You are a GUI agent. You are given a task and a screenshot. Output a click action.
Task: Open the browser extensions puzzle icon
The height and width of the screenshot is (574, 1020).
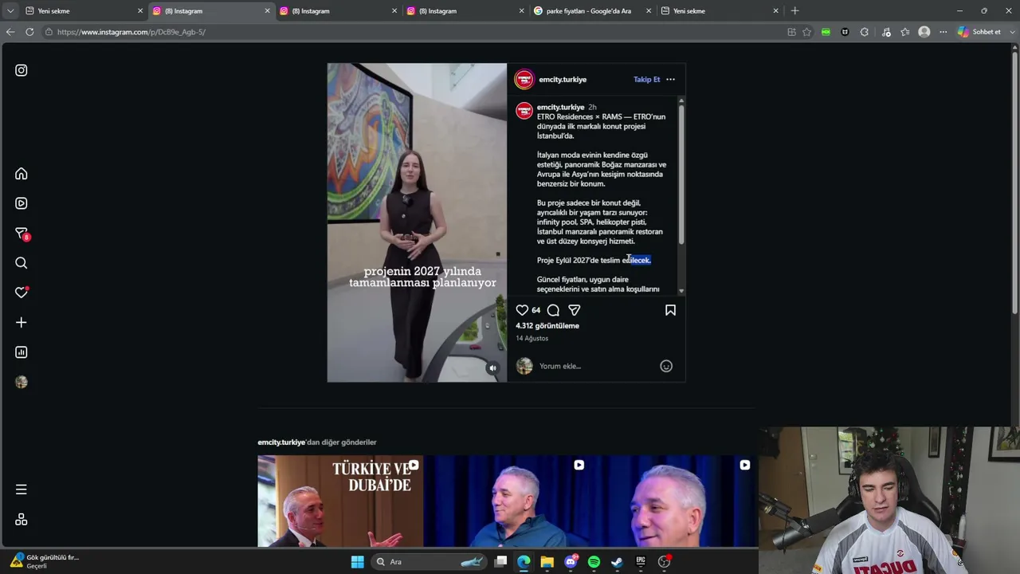click(865, 32)
